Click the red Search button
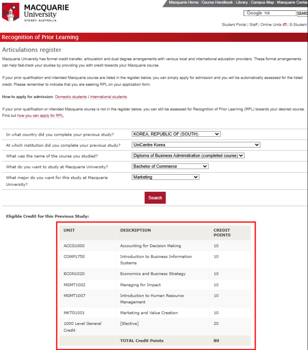 (x=155, y=198)
